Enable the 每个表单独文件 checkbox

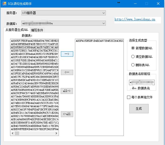point(129,97)
